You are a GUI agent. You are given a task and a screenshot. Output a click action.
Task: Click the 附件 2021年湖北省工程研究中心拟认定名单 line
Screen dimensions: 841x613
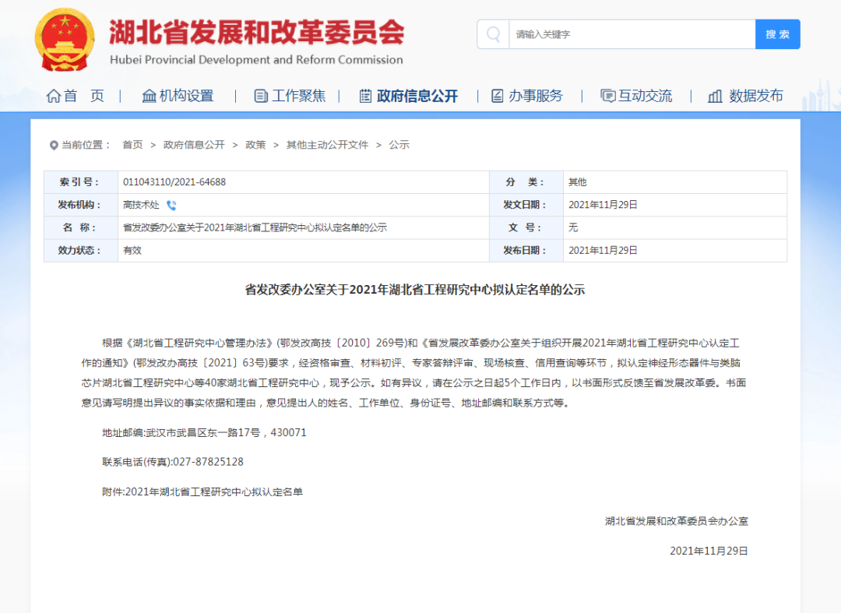[202, 491]
